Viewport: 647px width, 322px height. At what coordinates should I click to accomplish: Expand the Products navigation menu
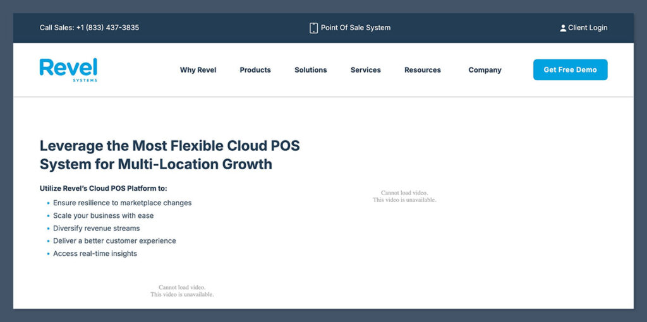click(x=255, y=70)
